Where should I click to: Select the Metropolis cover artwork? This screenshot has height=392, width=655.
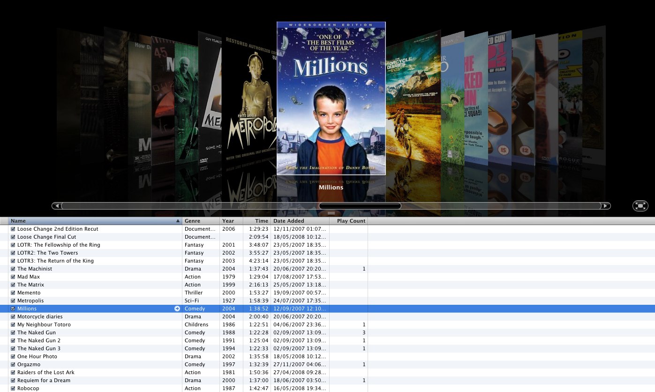(x=248, y=98)
